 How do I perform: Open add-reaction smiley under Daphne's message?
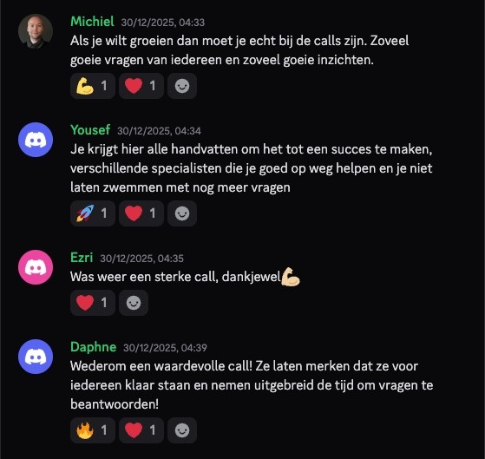(182, 430)
